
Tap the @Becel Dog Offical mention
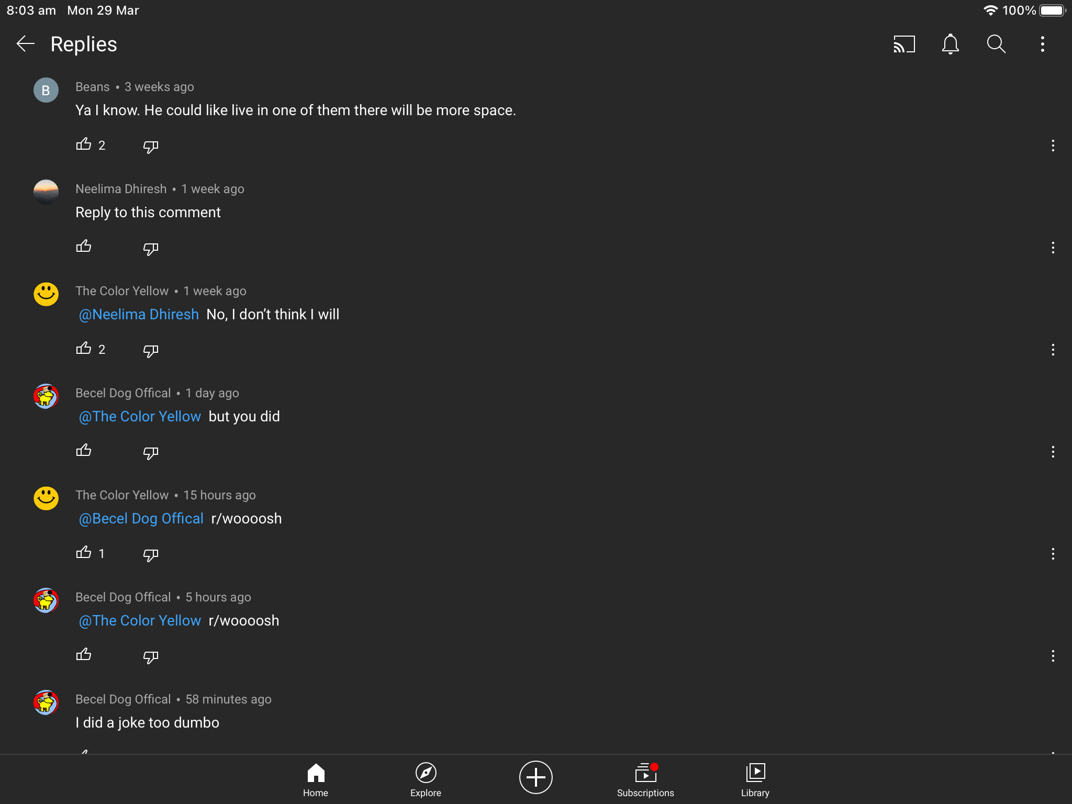click(141, 518)
